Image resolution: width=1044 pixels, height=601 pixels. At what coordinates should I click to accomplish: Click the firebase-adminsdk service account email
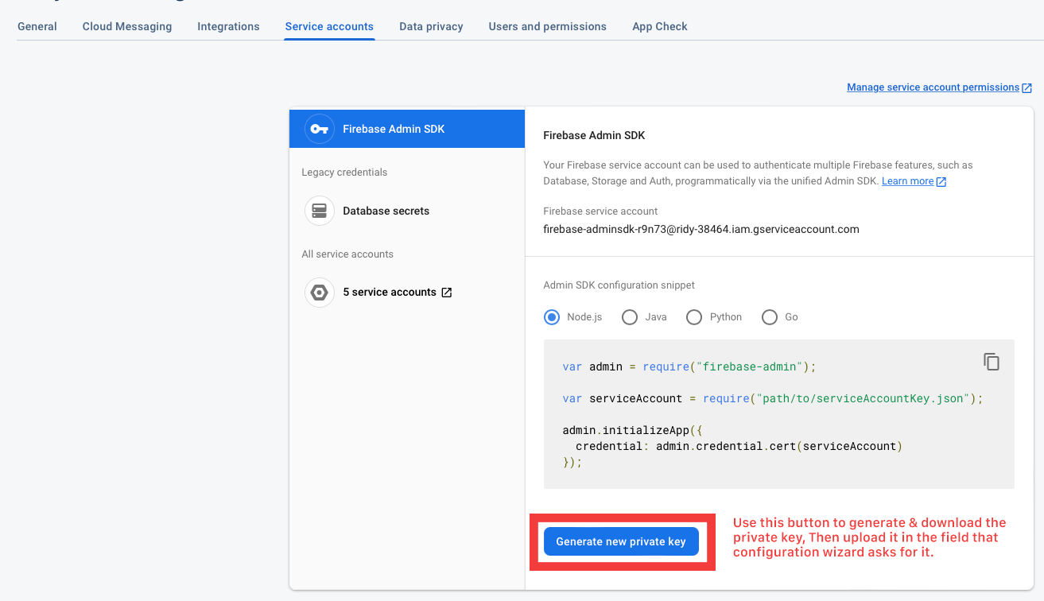click(701, 229)
